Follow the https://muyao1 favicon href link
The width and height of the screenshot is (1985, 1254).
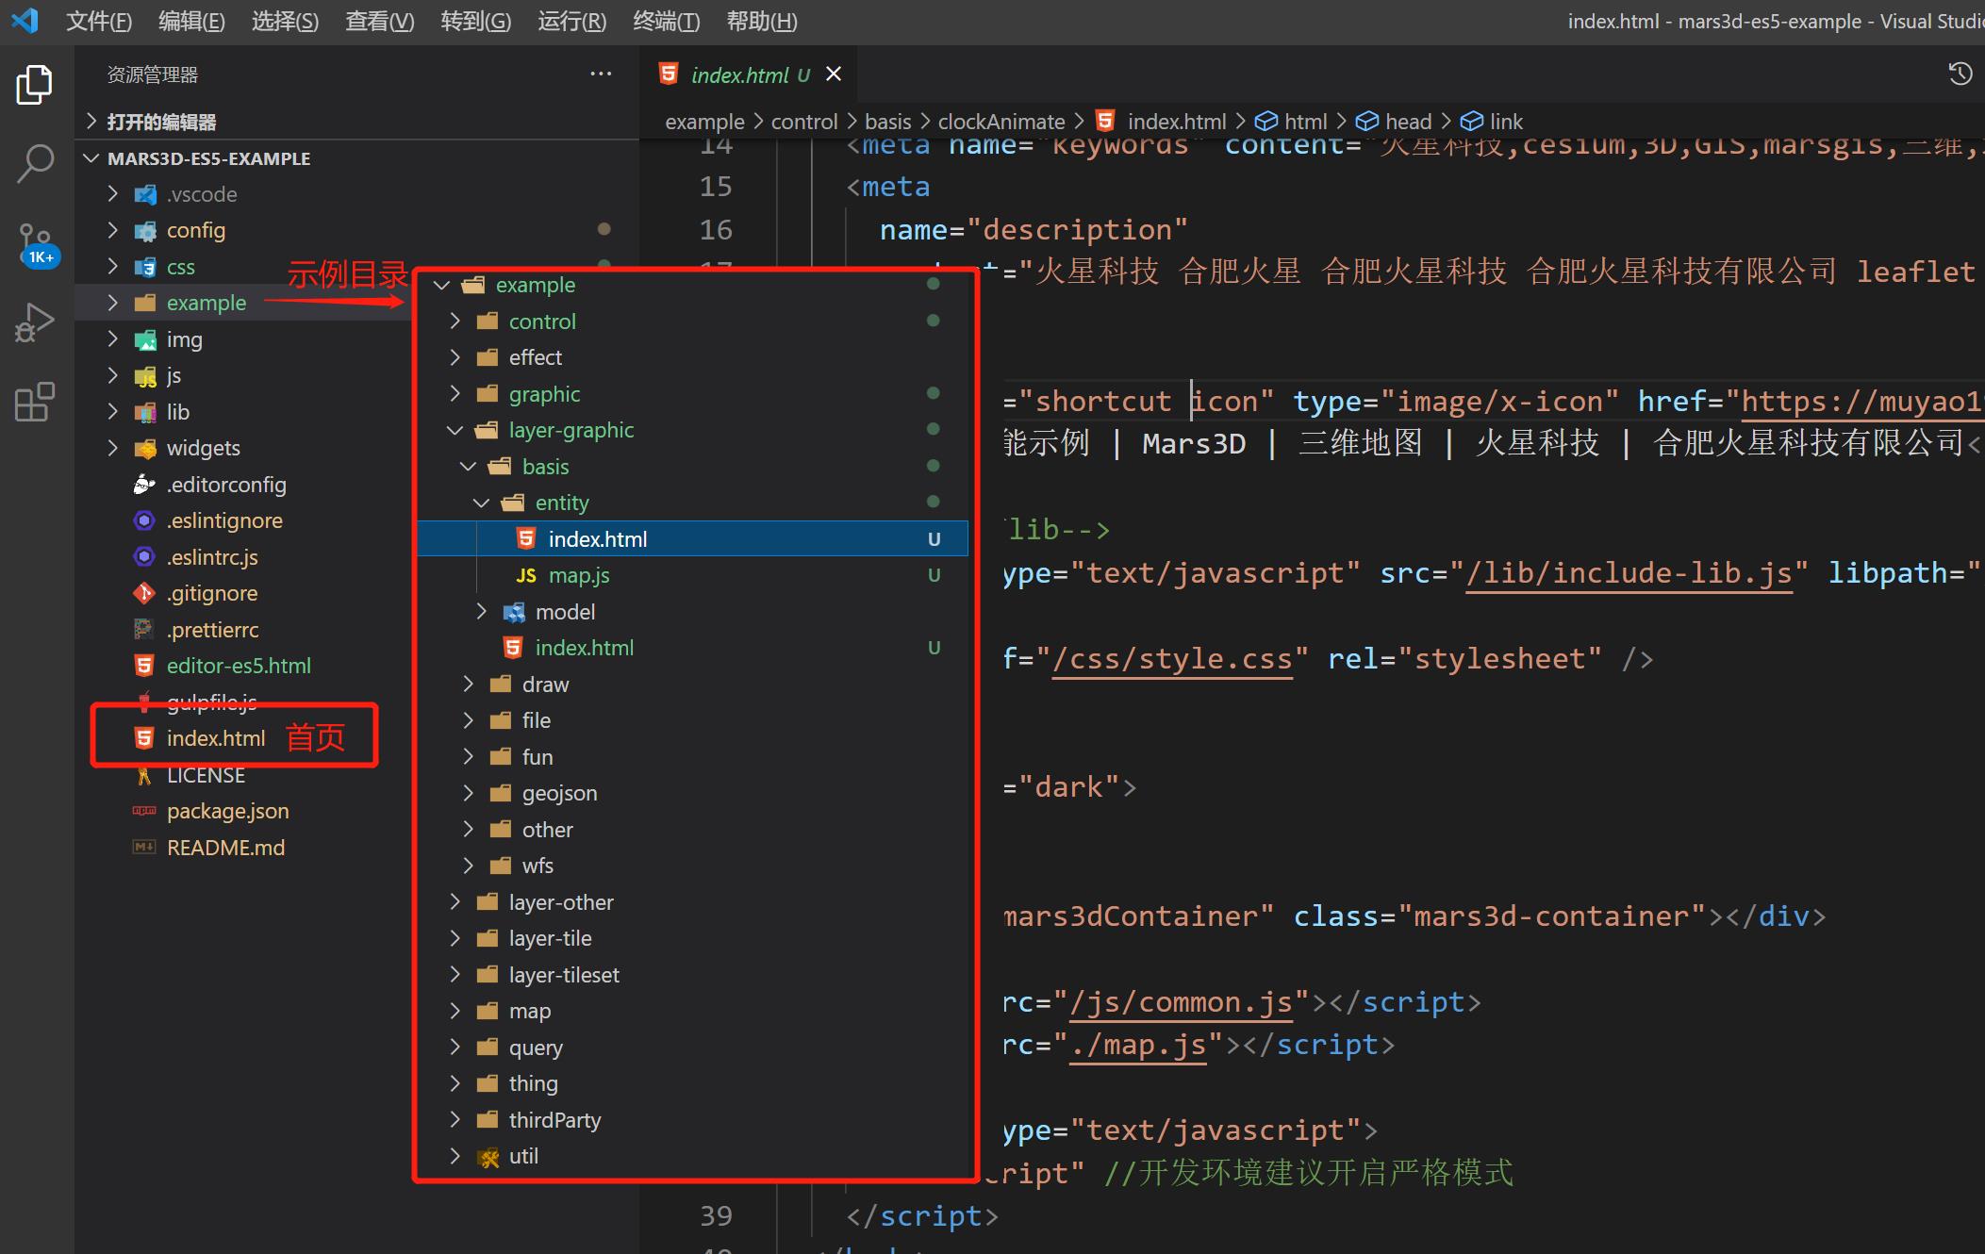[1861, 401]
